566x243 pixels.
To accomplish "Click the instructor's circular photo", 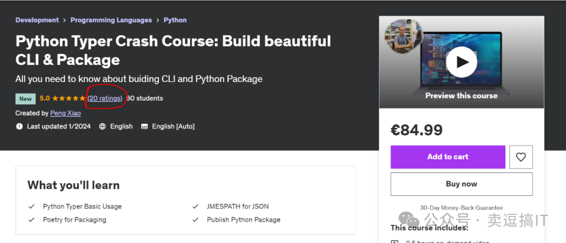I will coord(404,36).
